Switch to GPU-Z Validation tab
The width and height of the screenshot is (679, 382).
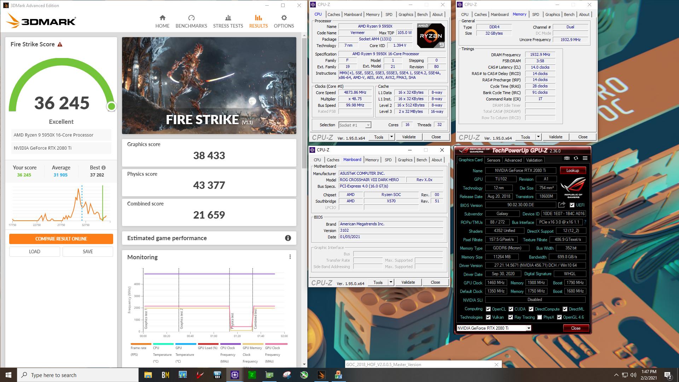pos(534,160)
